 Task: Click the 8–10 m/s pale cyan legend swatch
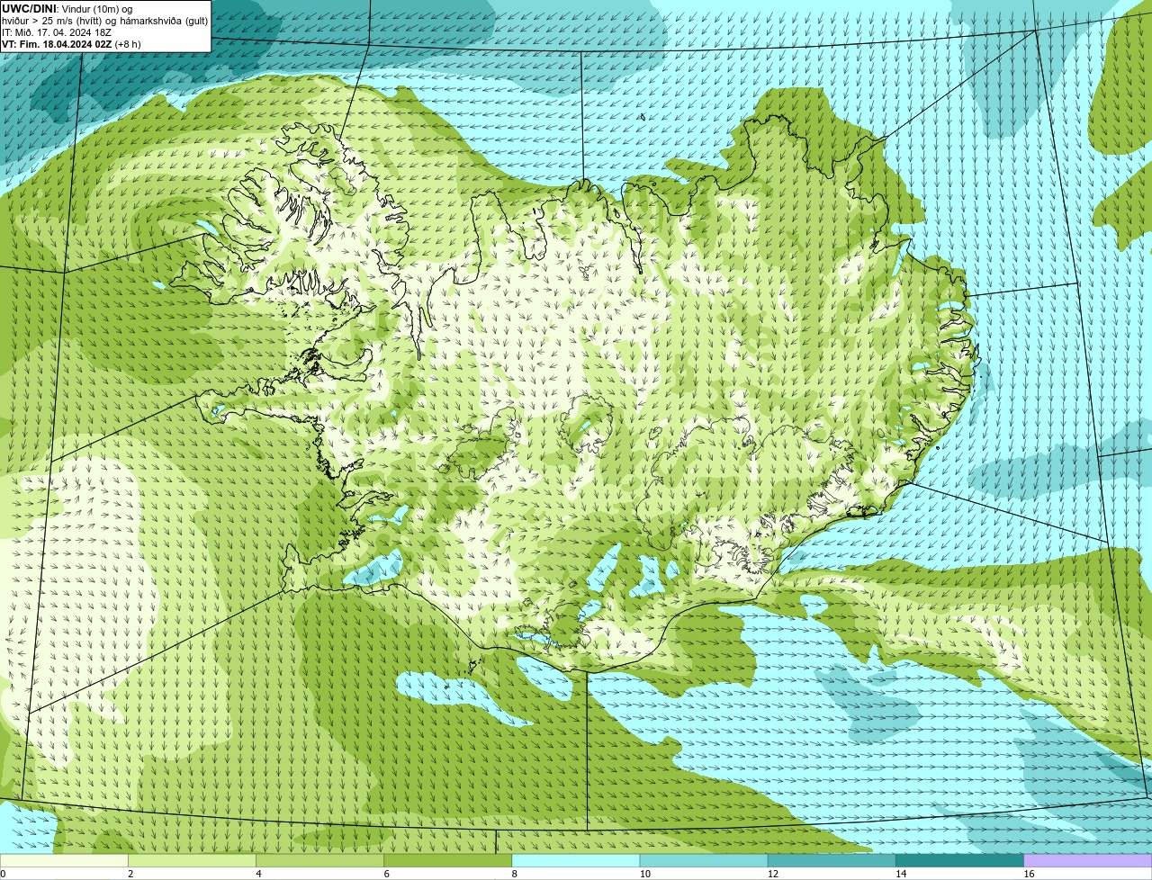576,860
